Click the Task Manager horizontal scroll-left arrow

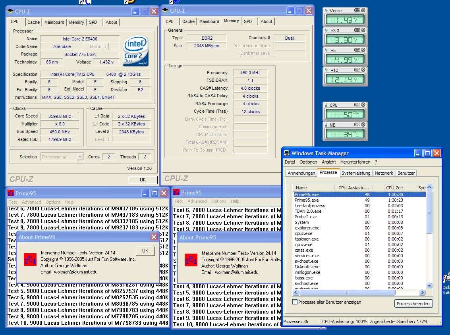pyautogui.click(x=296, y=292)
